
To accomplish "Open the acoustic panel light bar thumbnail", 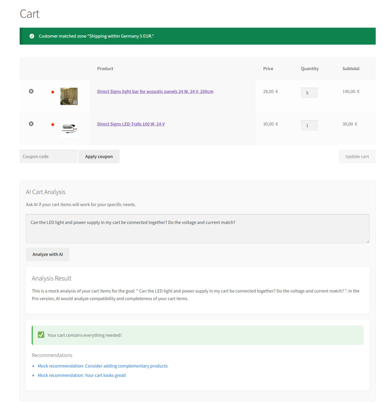I will [x=69, y=96].
